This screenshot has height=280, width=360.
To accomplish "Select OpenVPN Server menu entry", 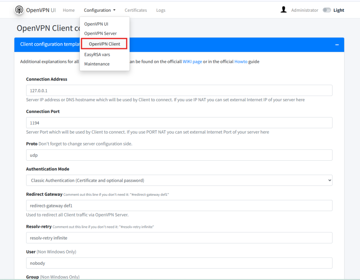I will 100,33.
